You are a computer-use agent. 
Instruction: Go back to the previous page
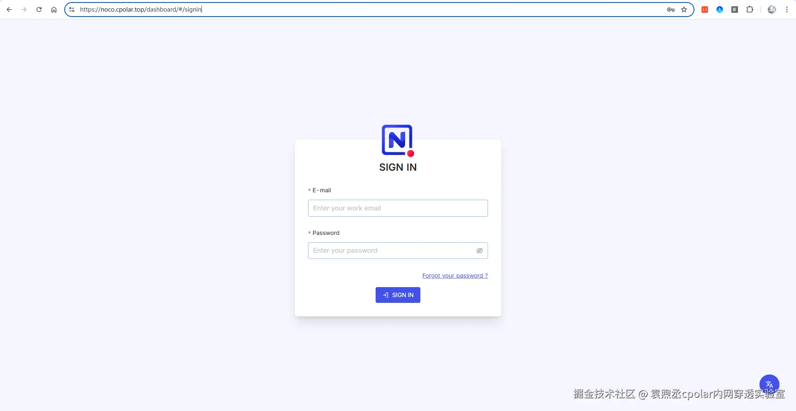coord(9,10)
